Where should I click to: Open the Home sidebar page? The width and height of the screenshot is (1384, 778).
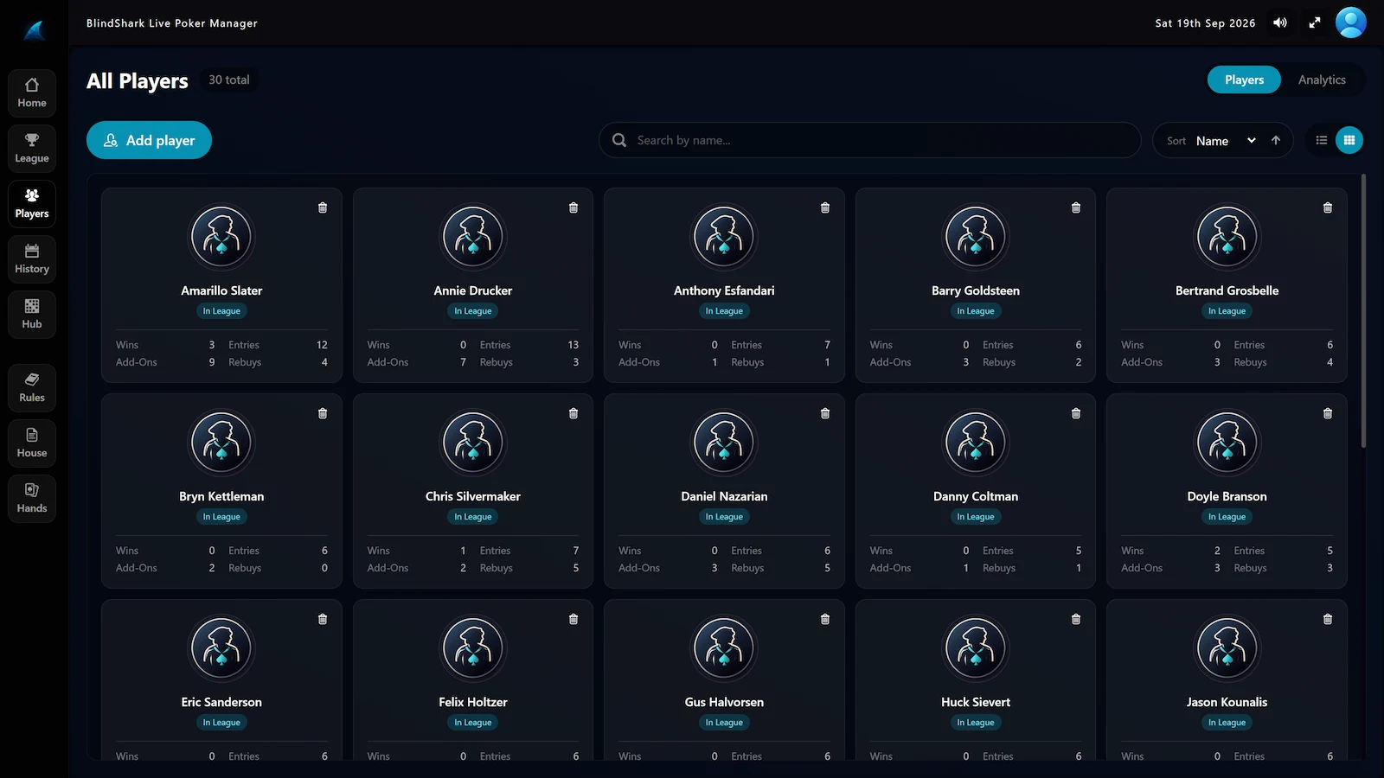32,92
